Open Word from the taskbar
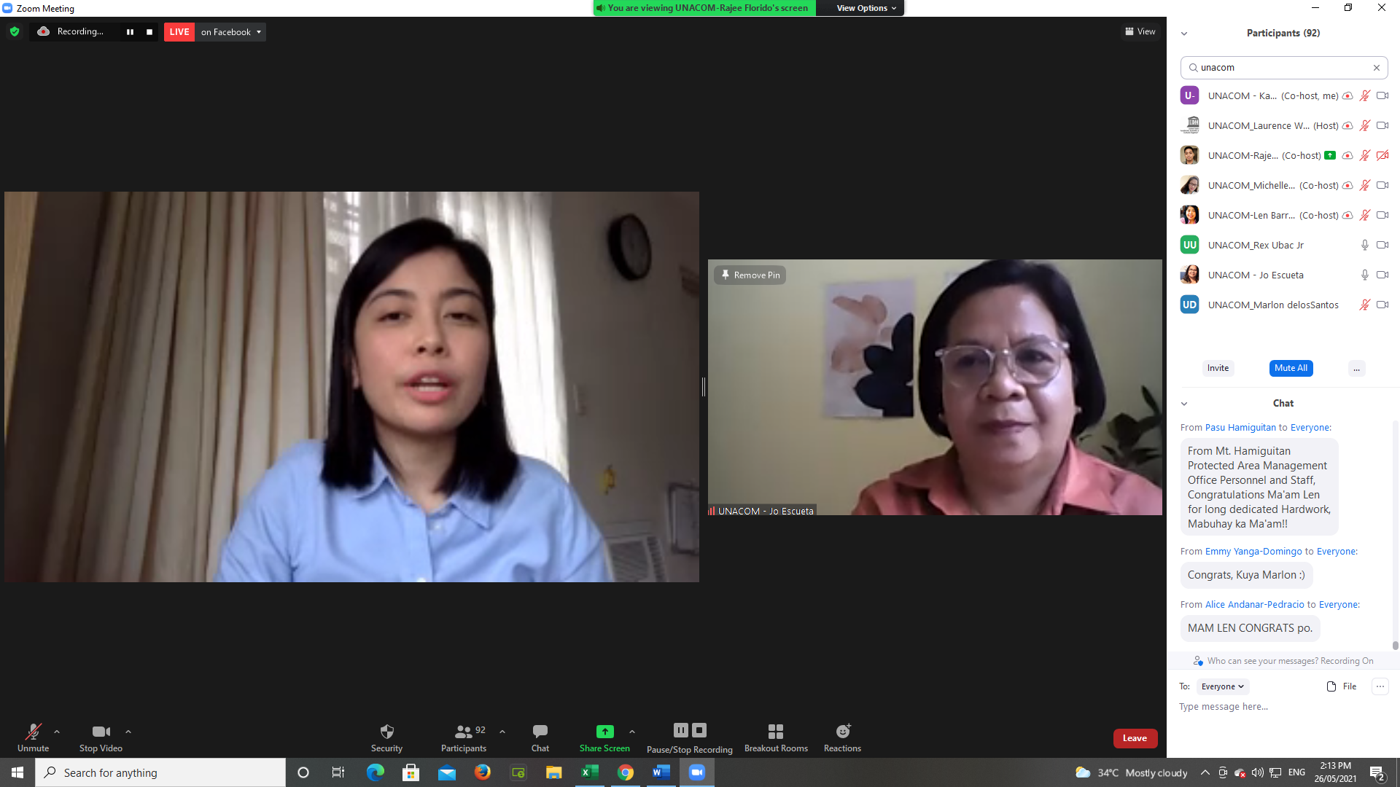The height and width of the screenshot is (787, 1400). [661, 772]
